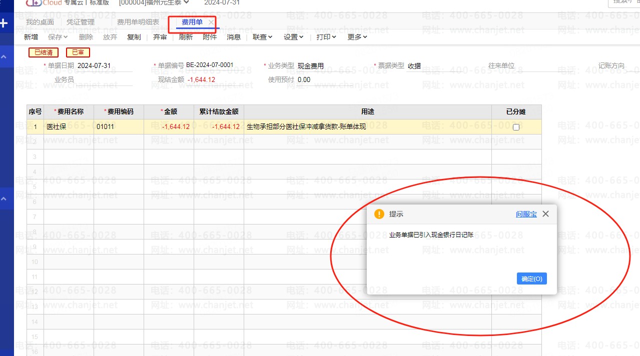This screenshot has height=356, width=640.
Task: Toggle the 已分摊 checkbox for 医社保 row
Action: click(x=516, y=127)
